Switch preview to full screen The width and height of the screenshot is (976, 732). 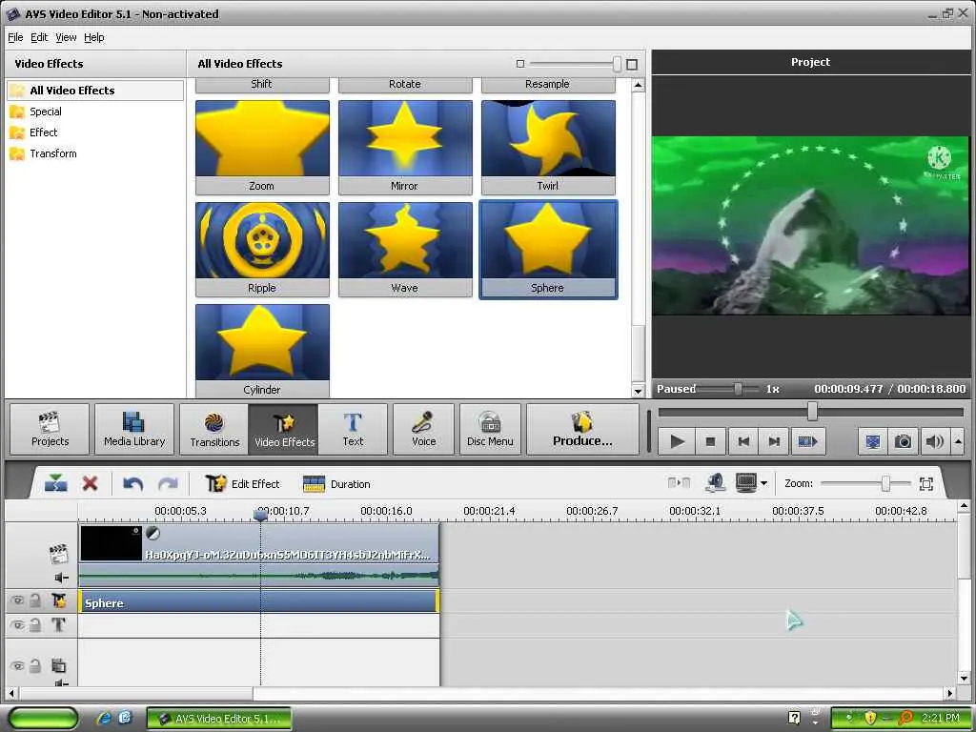(873, 441)
